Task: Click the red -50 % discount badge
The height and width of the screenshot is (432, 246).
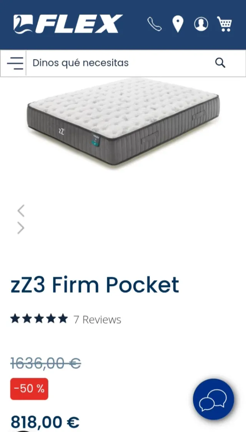Action: 29,389
